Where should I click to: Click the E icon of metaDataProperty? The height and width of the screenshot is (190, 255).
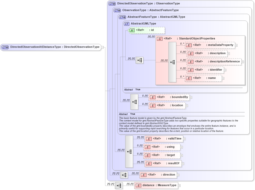pos(189,45)
